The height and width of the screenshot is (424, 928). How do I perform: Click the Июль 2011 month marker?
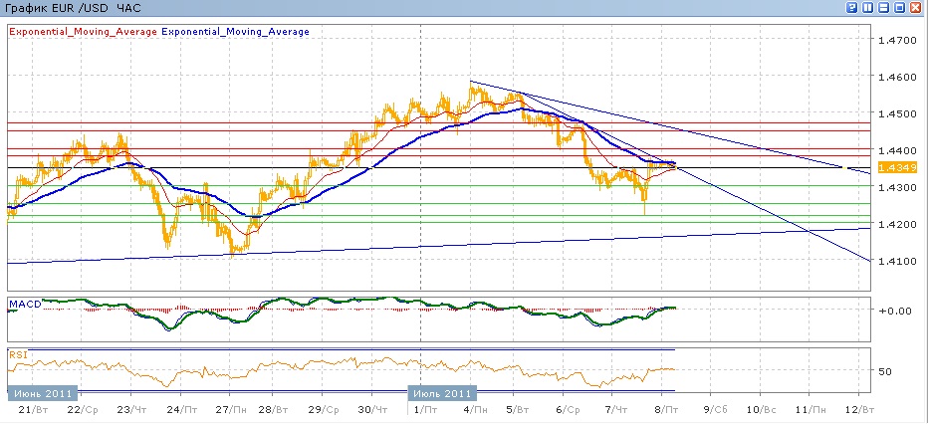[443, 393]
